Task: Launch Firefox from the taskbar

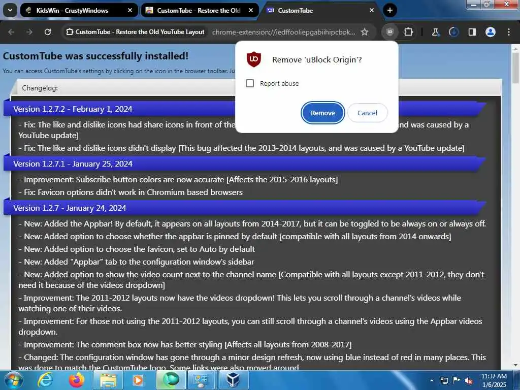Action: (76, 380)
